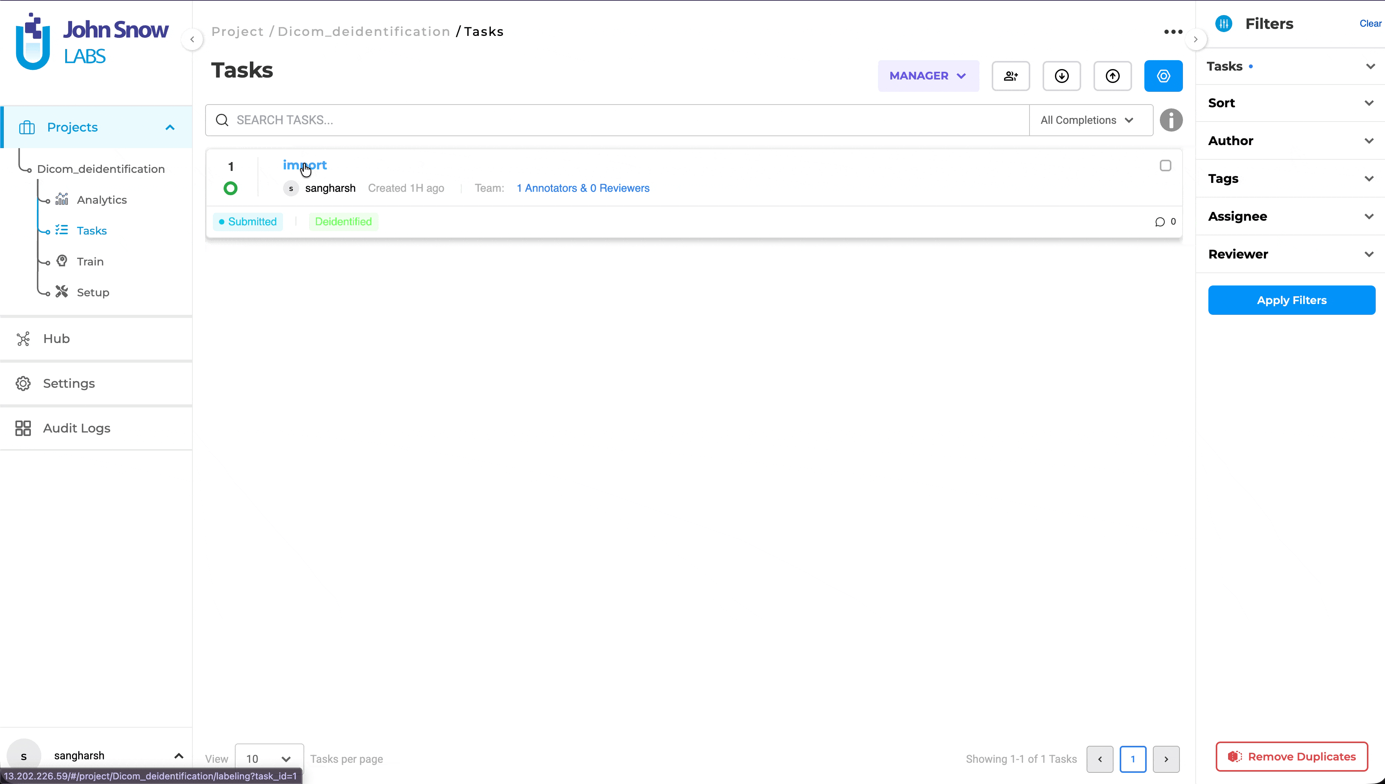Click the comments bubble icon on task
The height and width of the screenshot is (784, 1385).
[1159, 222]
